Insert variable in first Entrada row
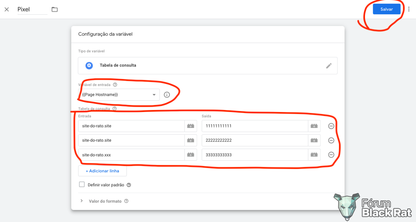Viewport: 416px width, 222px height. click(191, 126)
